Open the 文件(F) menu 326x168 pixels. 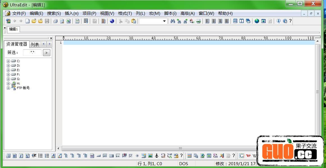(19, 13)
